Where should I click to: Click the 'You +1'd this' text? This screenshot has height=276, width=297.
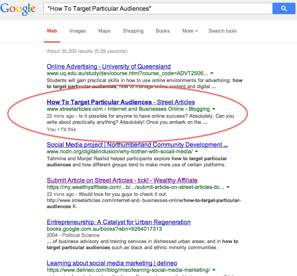61,130
